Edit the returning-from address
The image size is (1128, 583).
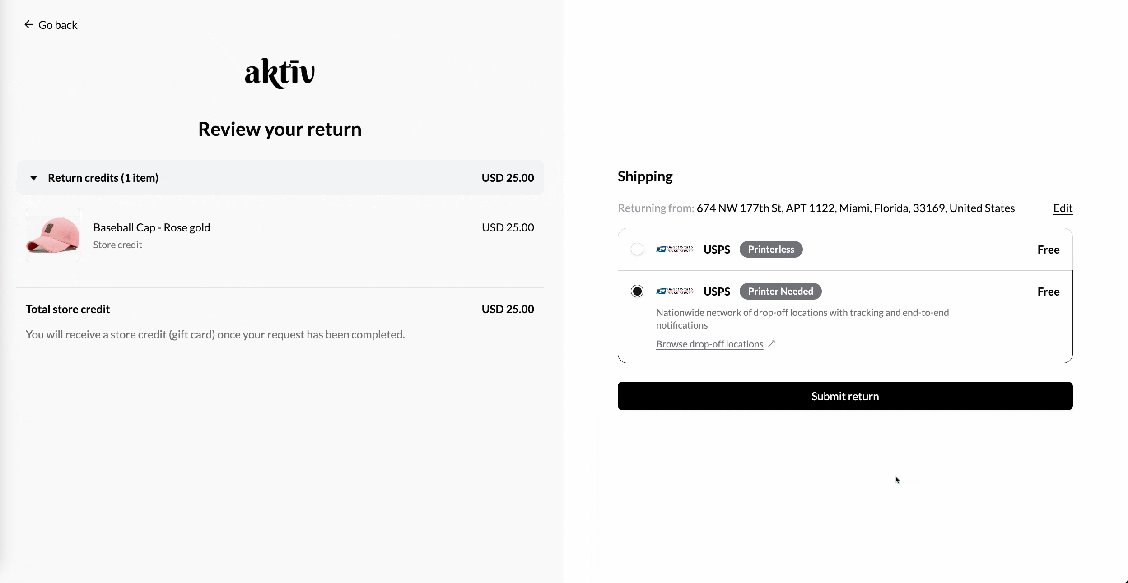(x=1063, y=208)
